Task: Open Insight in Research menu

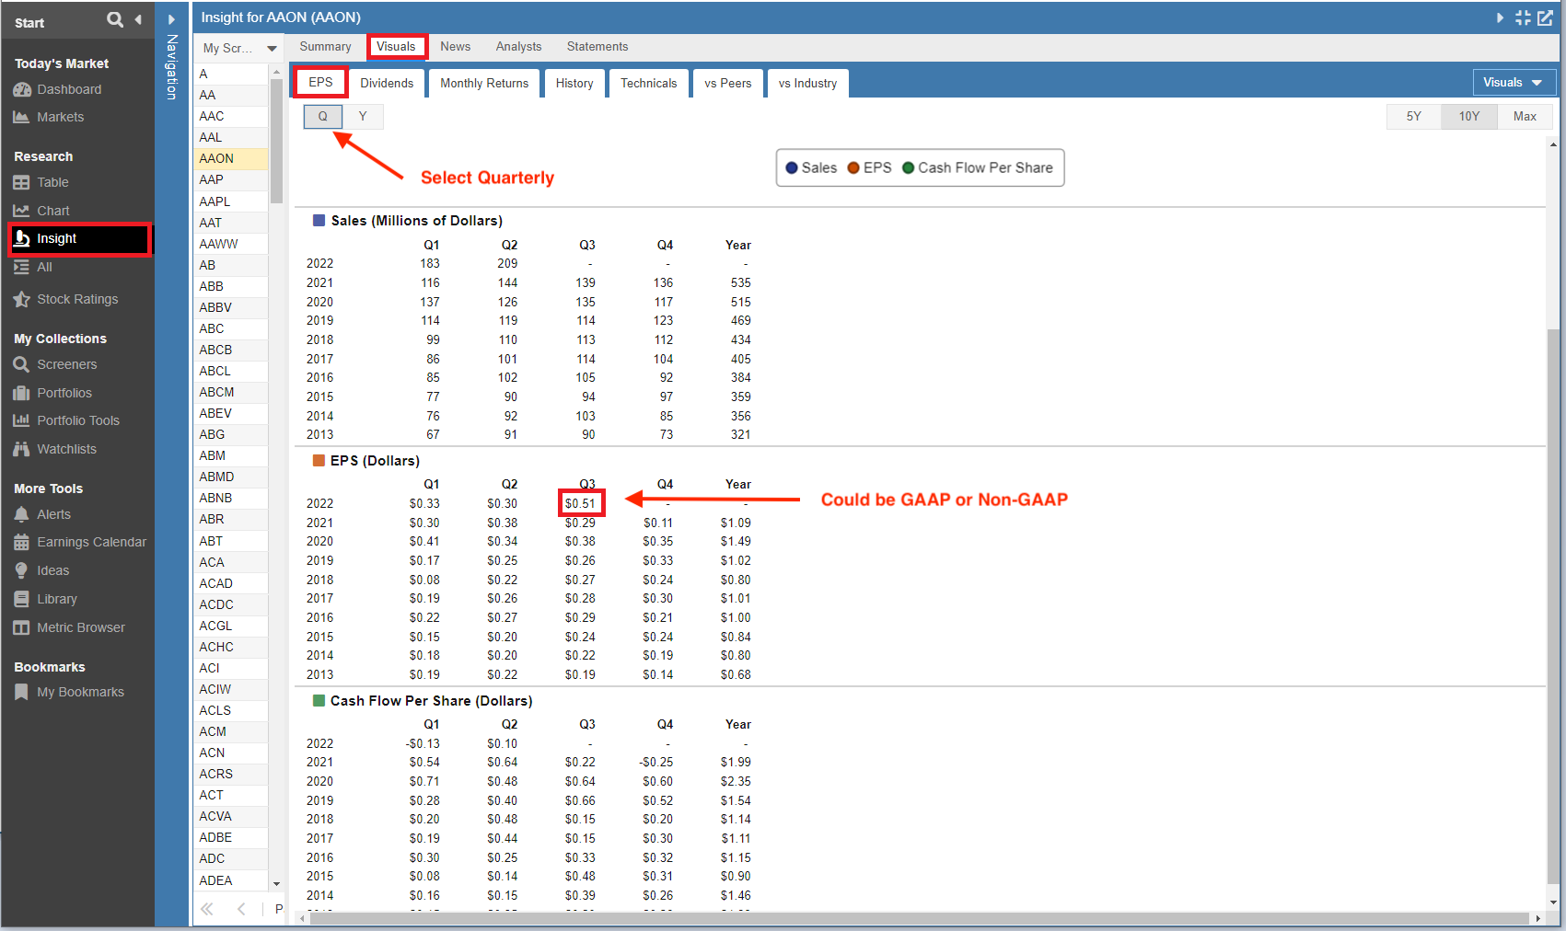Action: (x=80, y=239)
